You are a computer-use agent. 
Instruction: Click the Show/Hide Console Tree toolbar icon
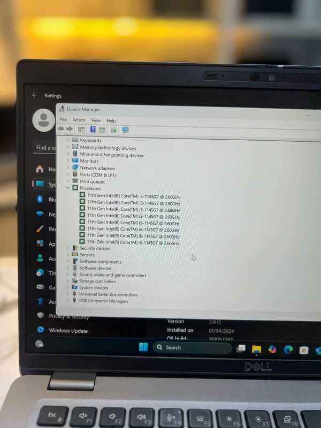pos(81,129)
